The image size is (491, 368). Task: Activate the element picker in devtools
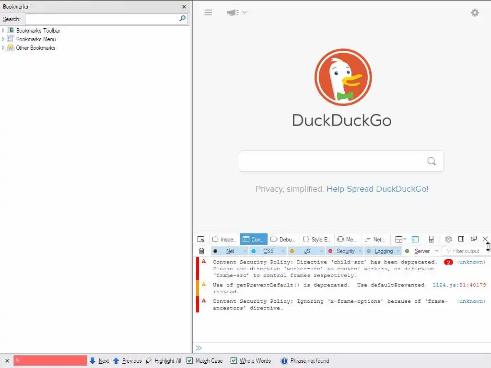[201, 240]
